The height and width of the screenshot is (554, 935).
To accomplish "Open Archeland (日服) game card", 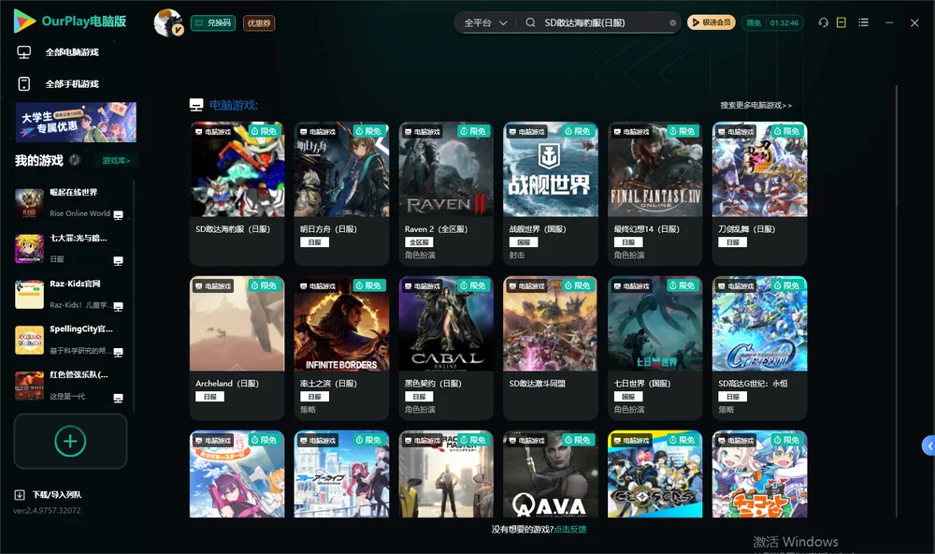I will click(x=237, y=348).
